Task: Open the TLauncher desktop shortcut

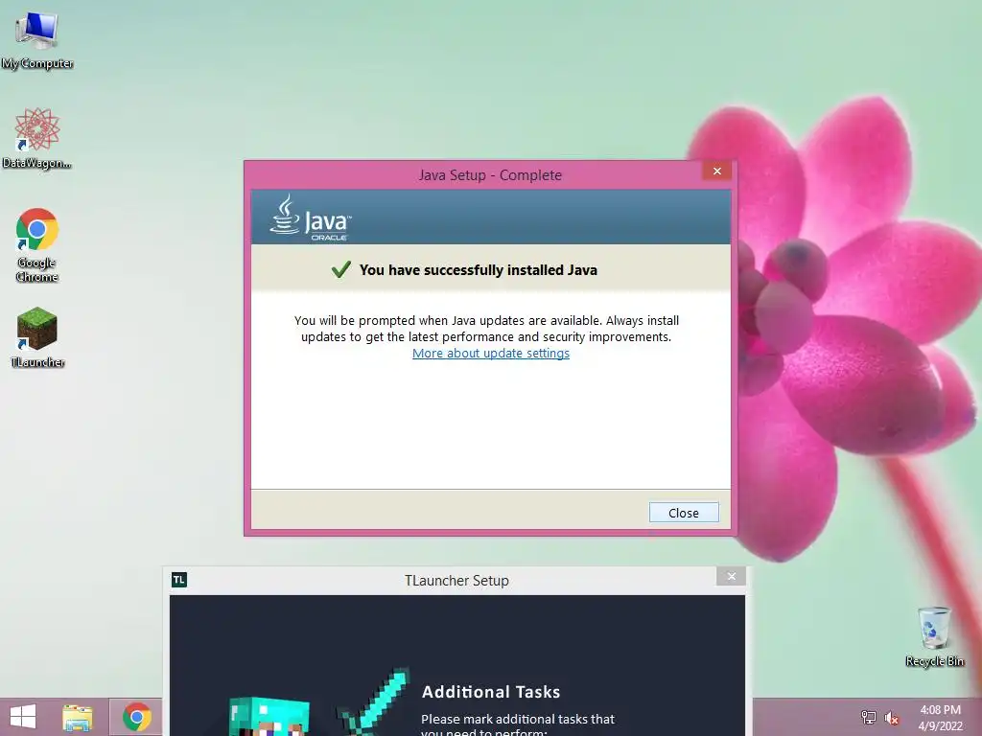Action: pyautogui.click(x=37, y=337)
